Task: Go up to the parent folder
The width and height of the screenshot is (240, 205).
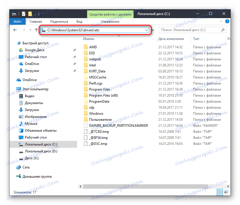Action: coord(36,30)
